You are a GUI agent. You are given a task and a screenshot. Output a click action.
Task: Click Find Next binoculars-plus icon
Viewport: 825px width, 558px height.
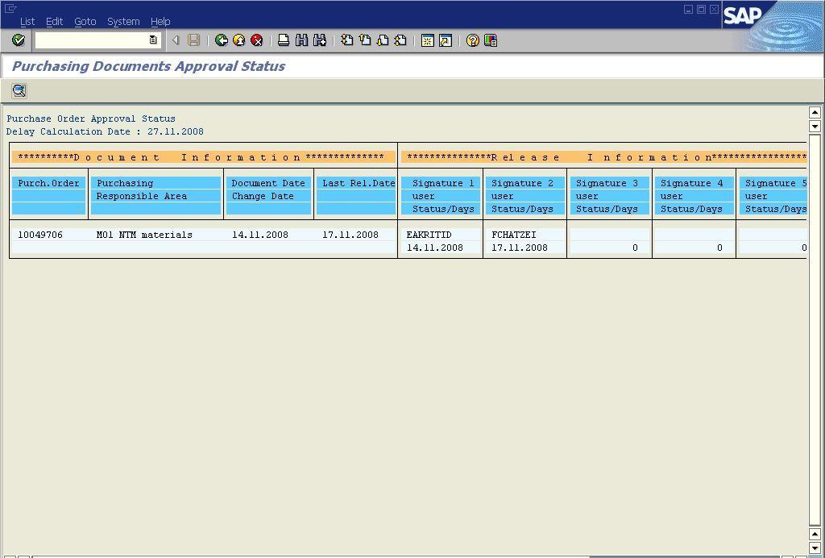pyautogui.click(x=319, y=40)
